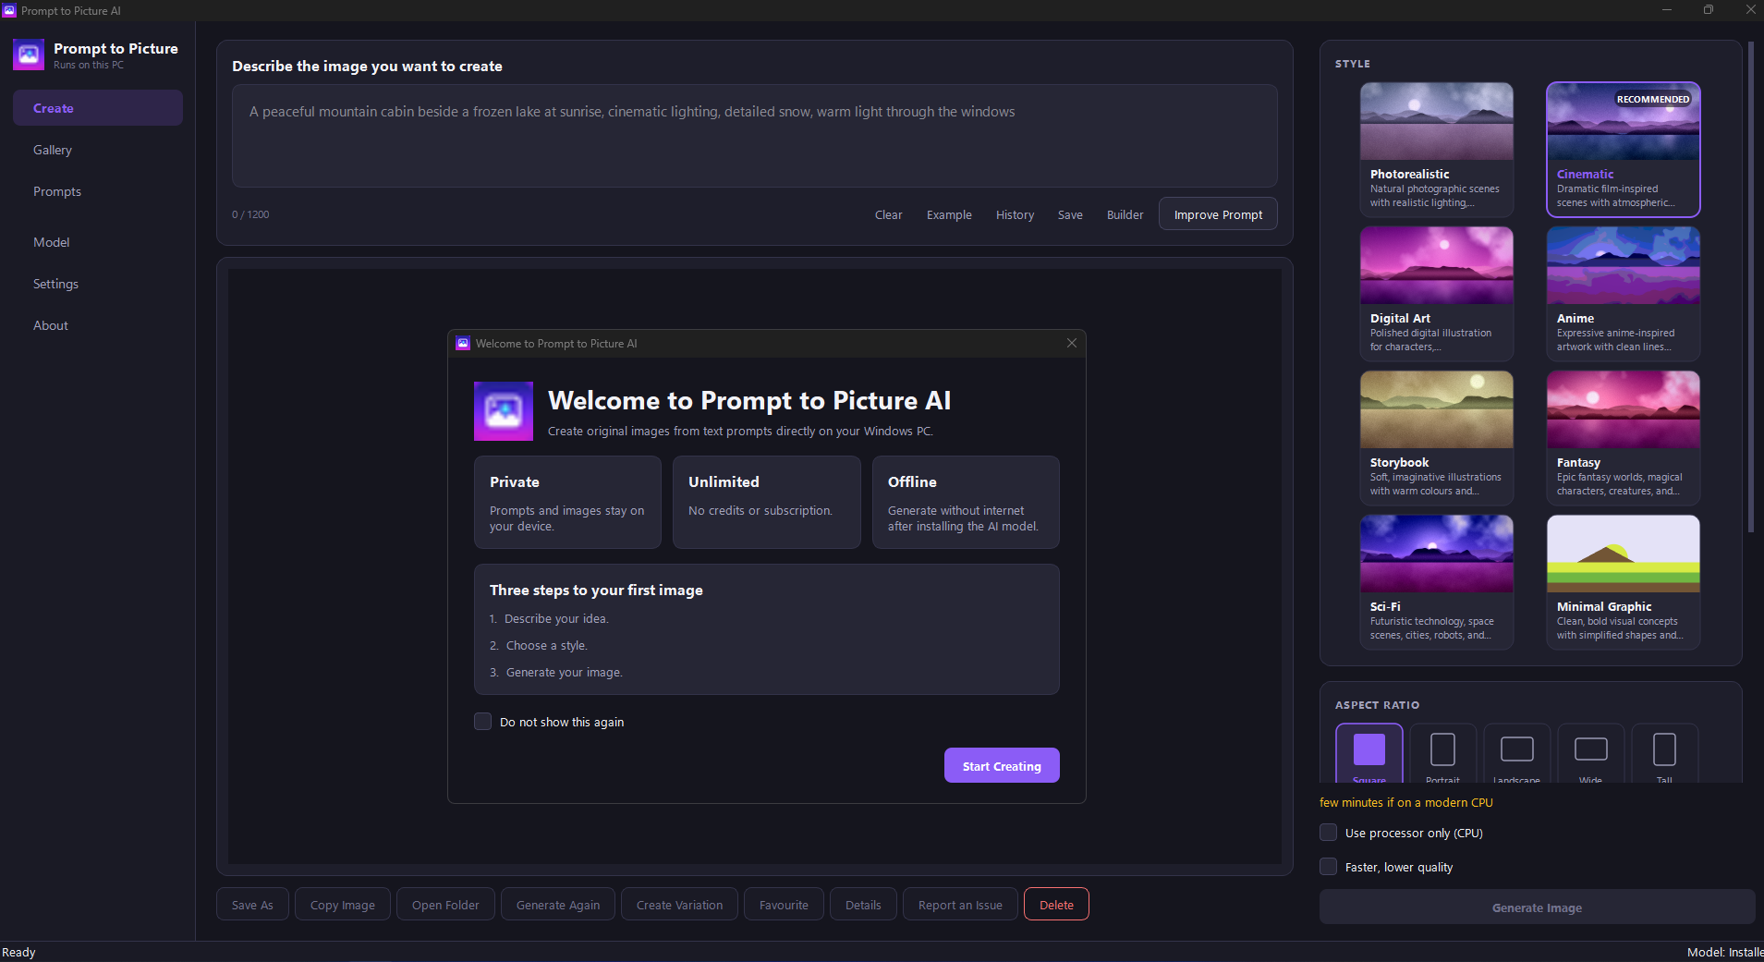Click the Generate Image button
1764x962 pixels.
[1537, 907]
